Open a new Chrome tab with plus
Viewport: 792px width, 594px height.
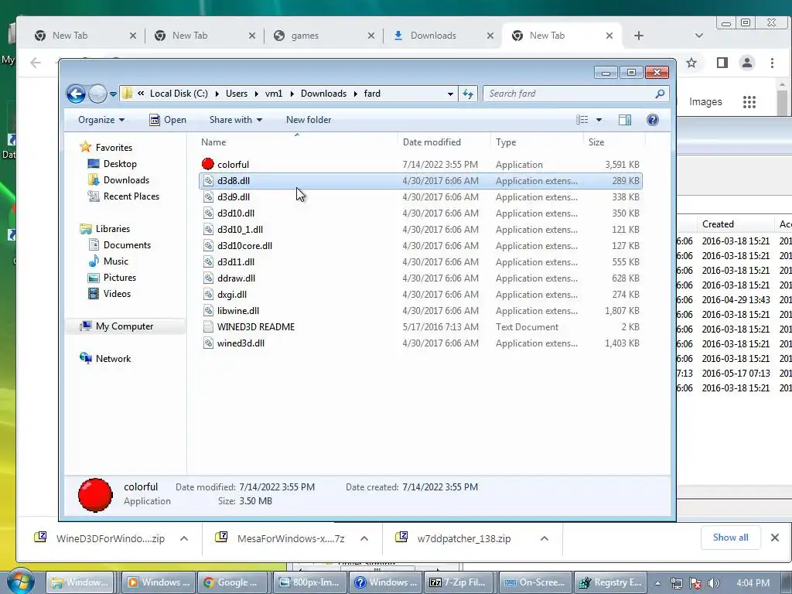638,36
